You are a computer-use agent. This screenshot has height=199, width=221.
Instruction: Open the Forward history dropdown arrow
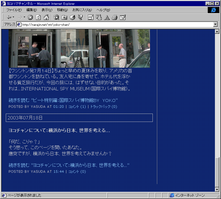pos(24,17)
